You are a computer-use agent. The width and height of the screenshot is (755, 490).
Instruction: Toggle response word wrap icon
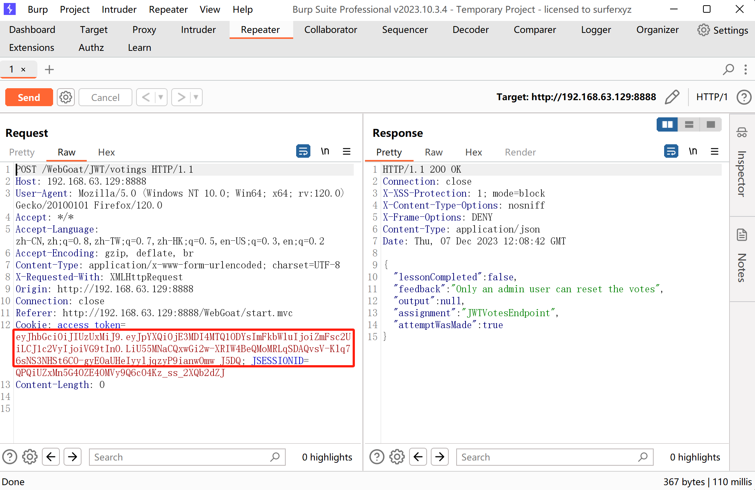pos(671,151)
